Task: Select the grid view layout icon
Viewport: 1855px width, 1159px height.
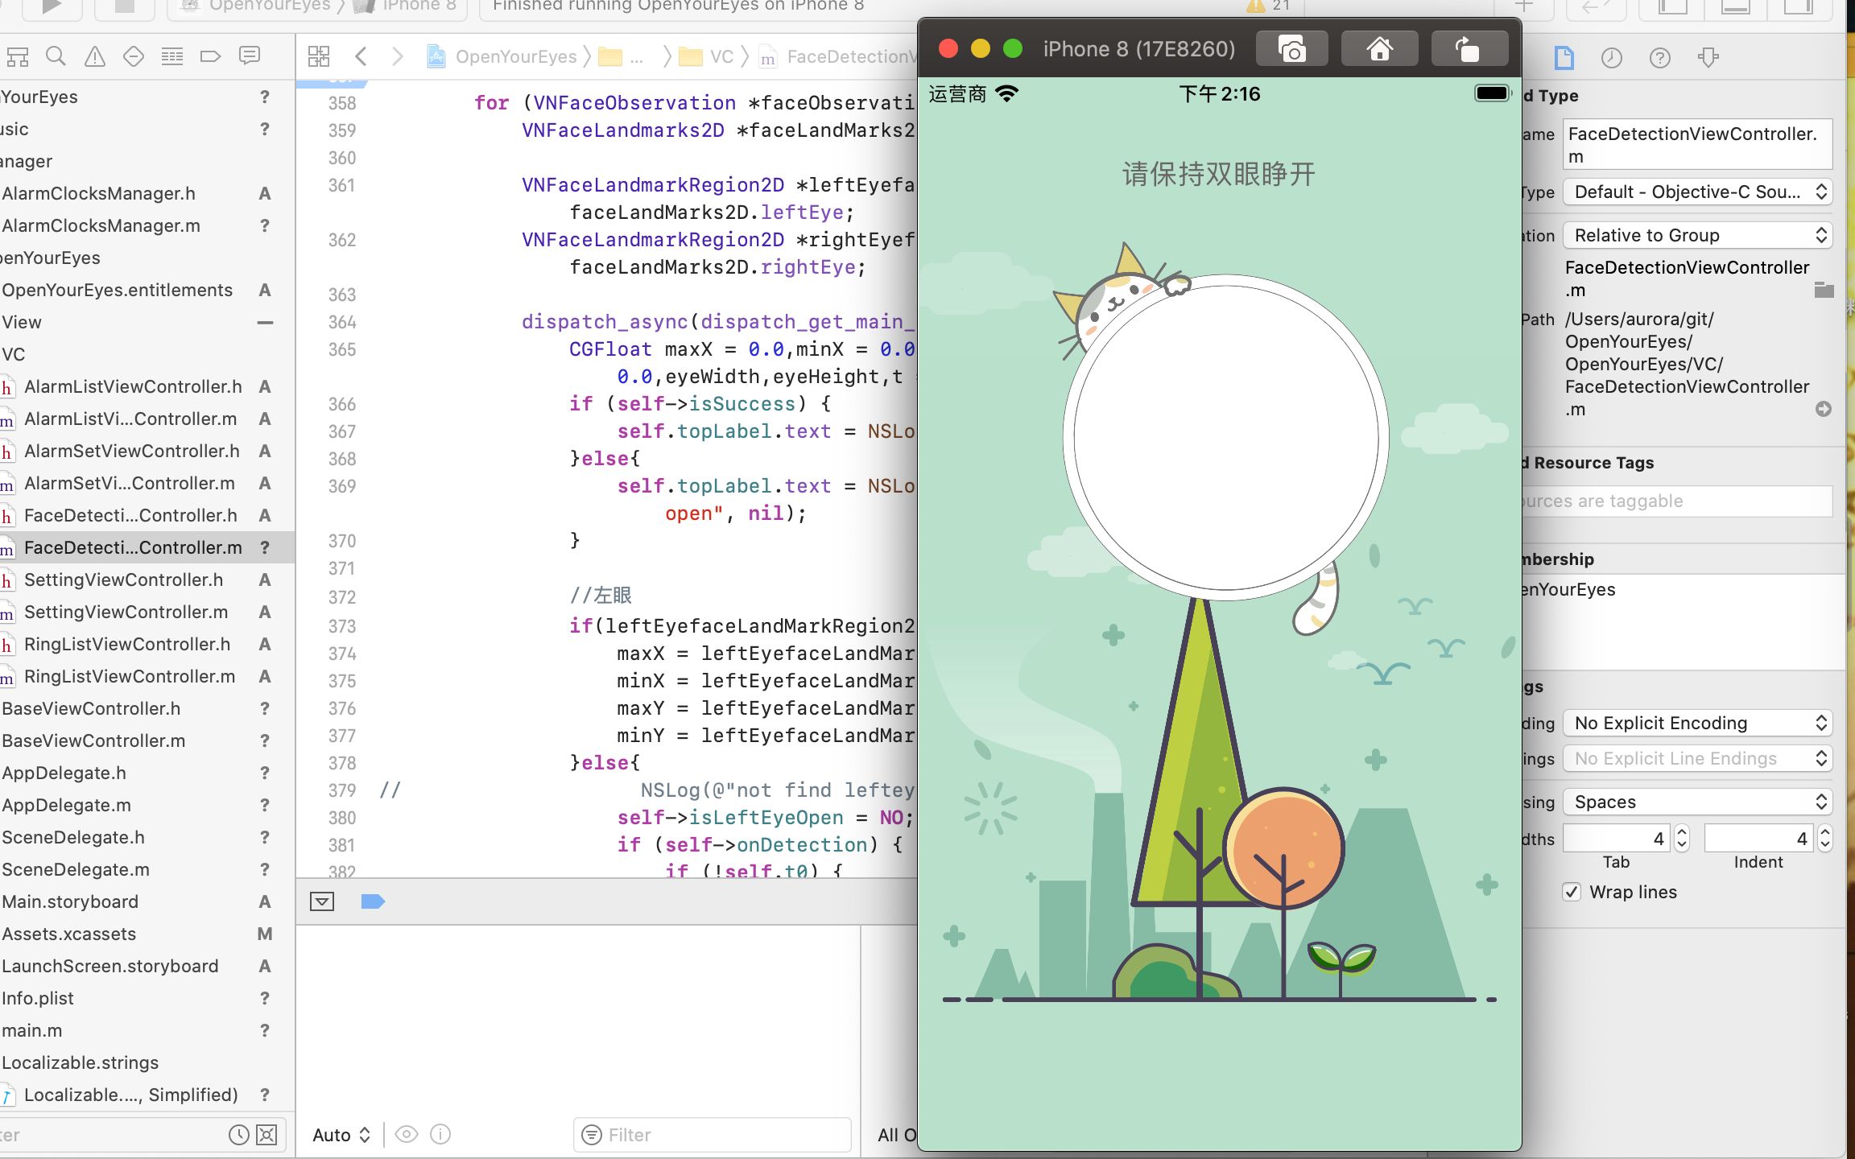Action: pos(318,55)
